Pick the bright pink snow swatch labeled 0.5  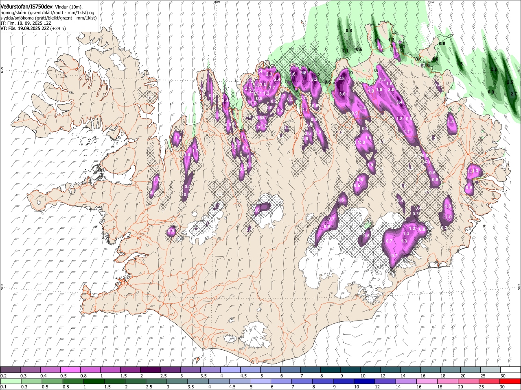70,370
